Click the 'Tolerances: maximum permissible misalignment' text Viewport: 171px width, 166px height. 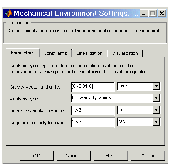tap(78, 72)
